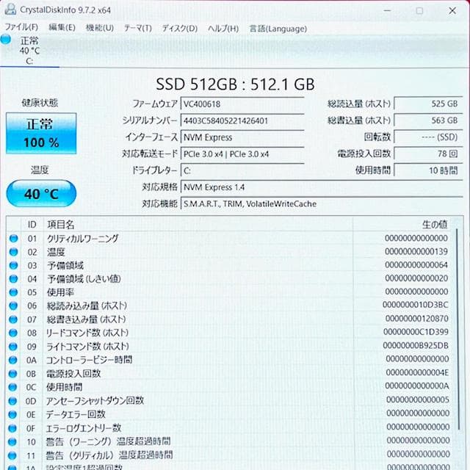470x470 pixels.
Task: Click raw value 000000000004E
Action: (418, 372)
